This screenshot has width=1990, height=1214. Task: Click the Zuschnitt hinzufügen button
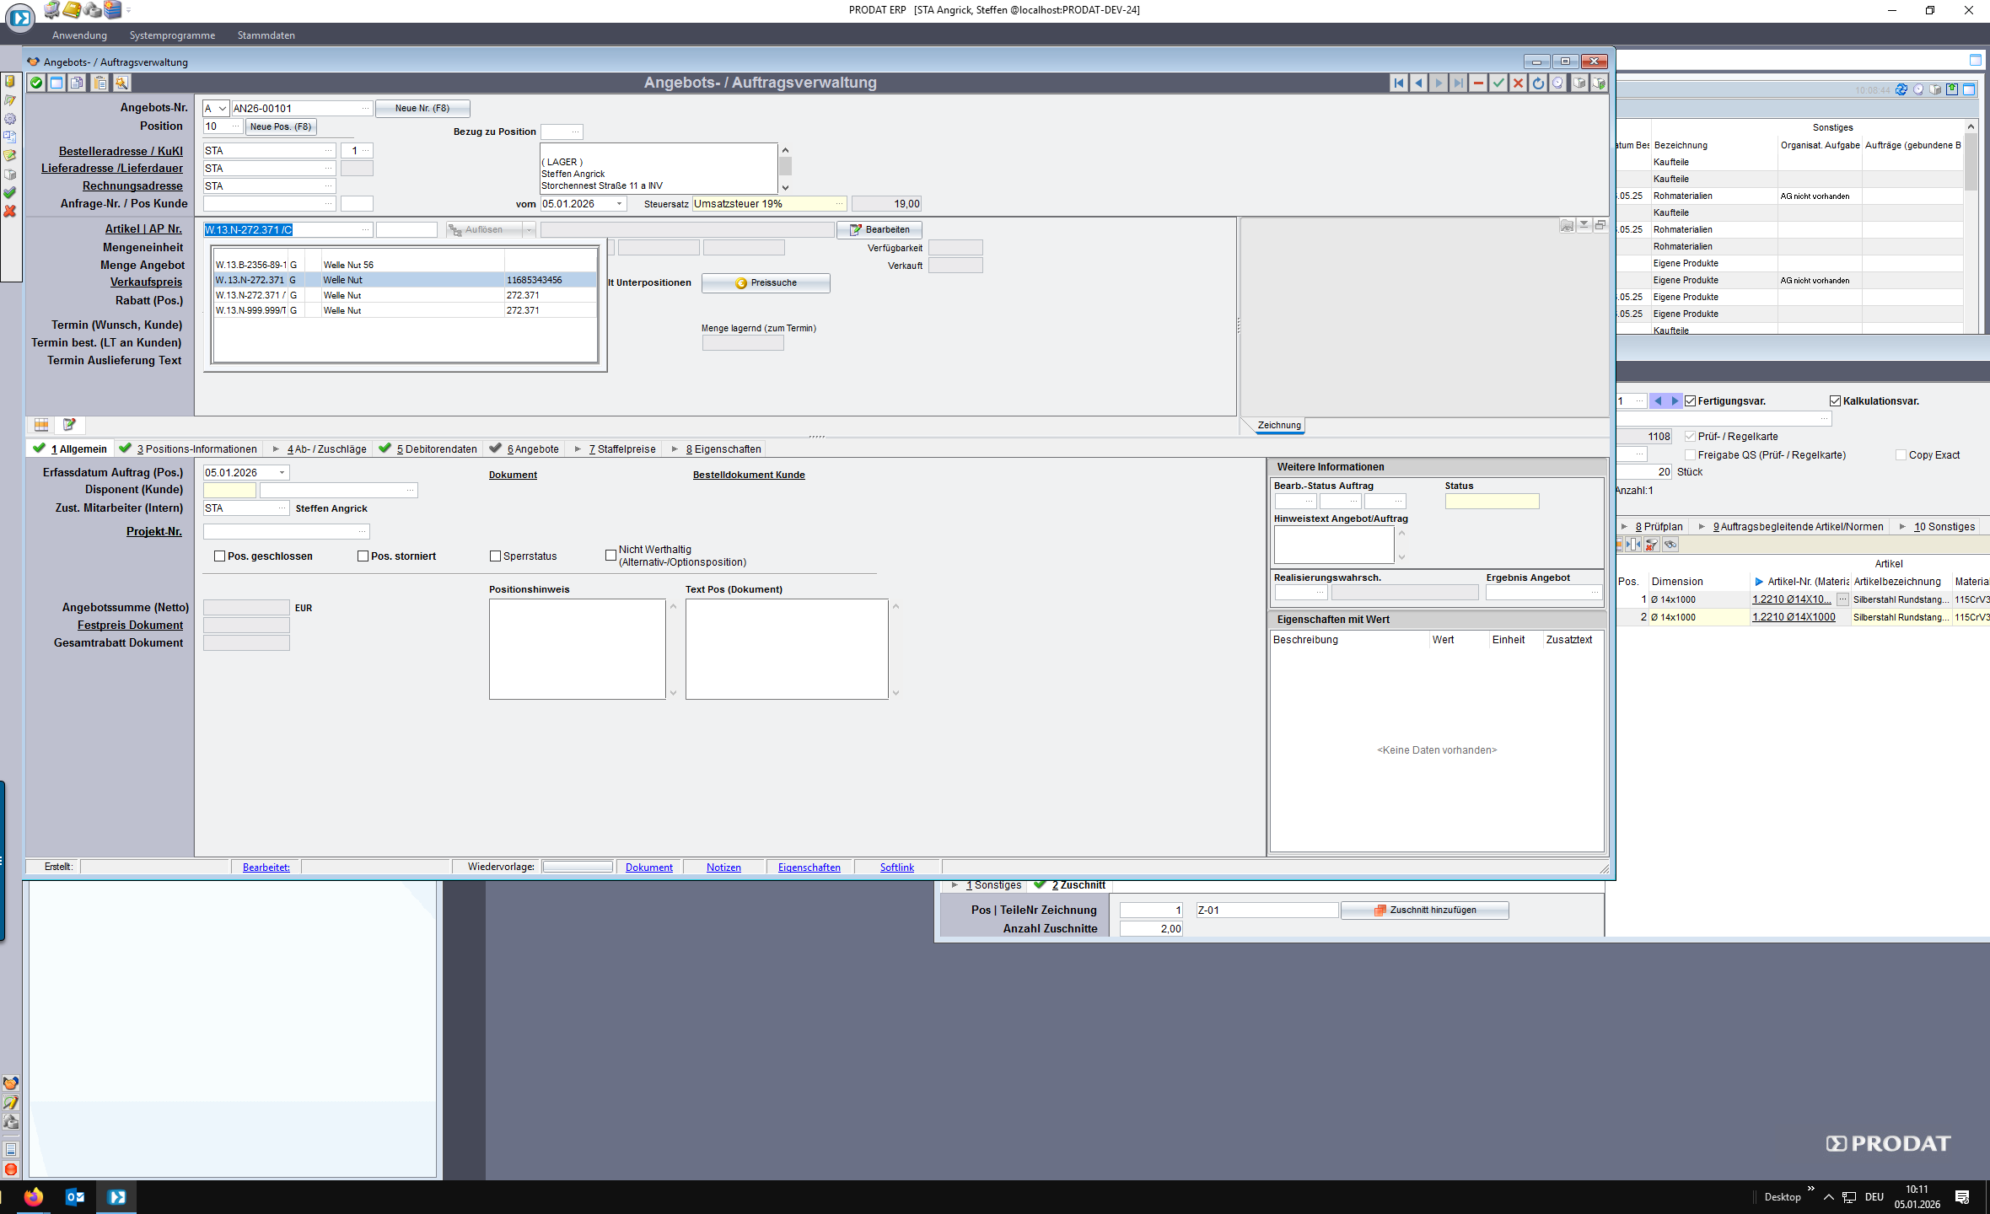click(x=1424, y=910)
